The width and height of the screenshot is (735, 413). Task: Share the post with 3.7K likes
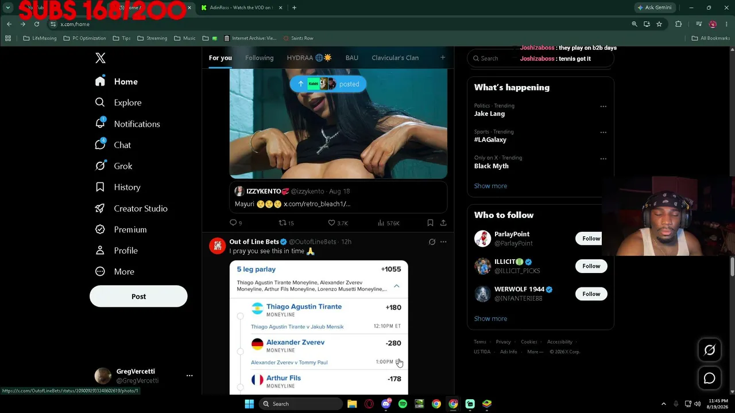(x=443, y=223)
